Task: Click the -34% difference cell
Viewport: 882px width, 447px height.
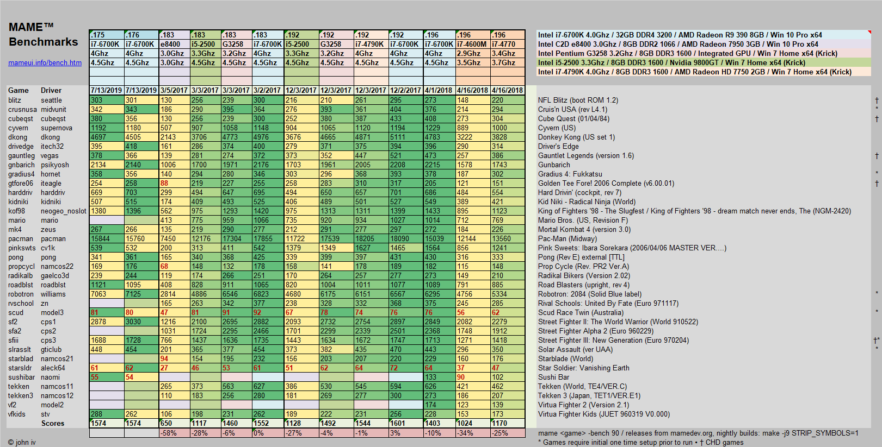Action: (472, 433)
